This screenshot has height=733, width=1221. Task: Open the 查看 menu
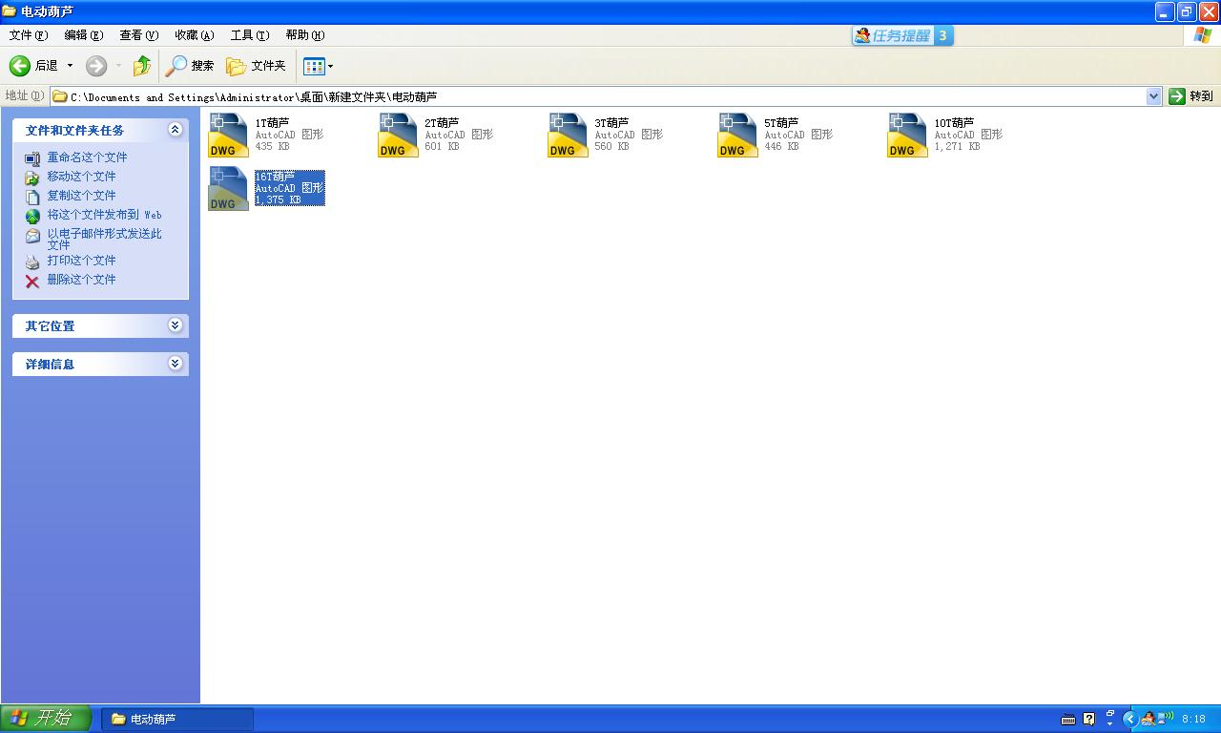click(x=137, y=34)
